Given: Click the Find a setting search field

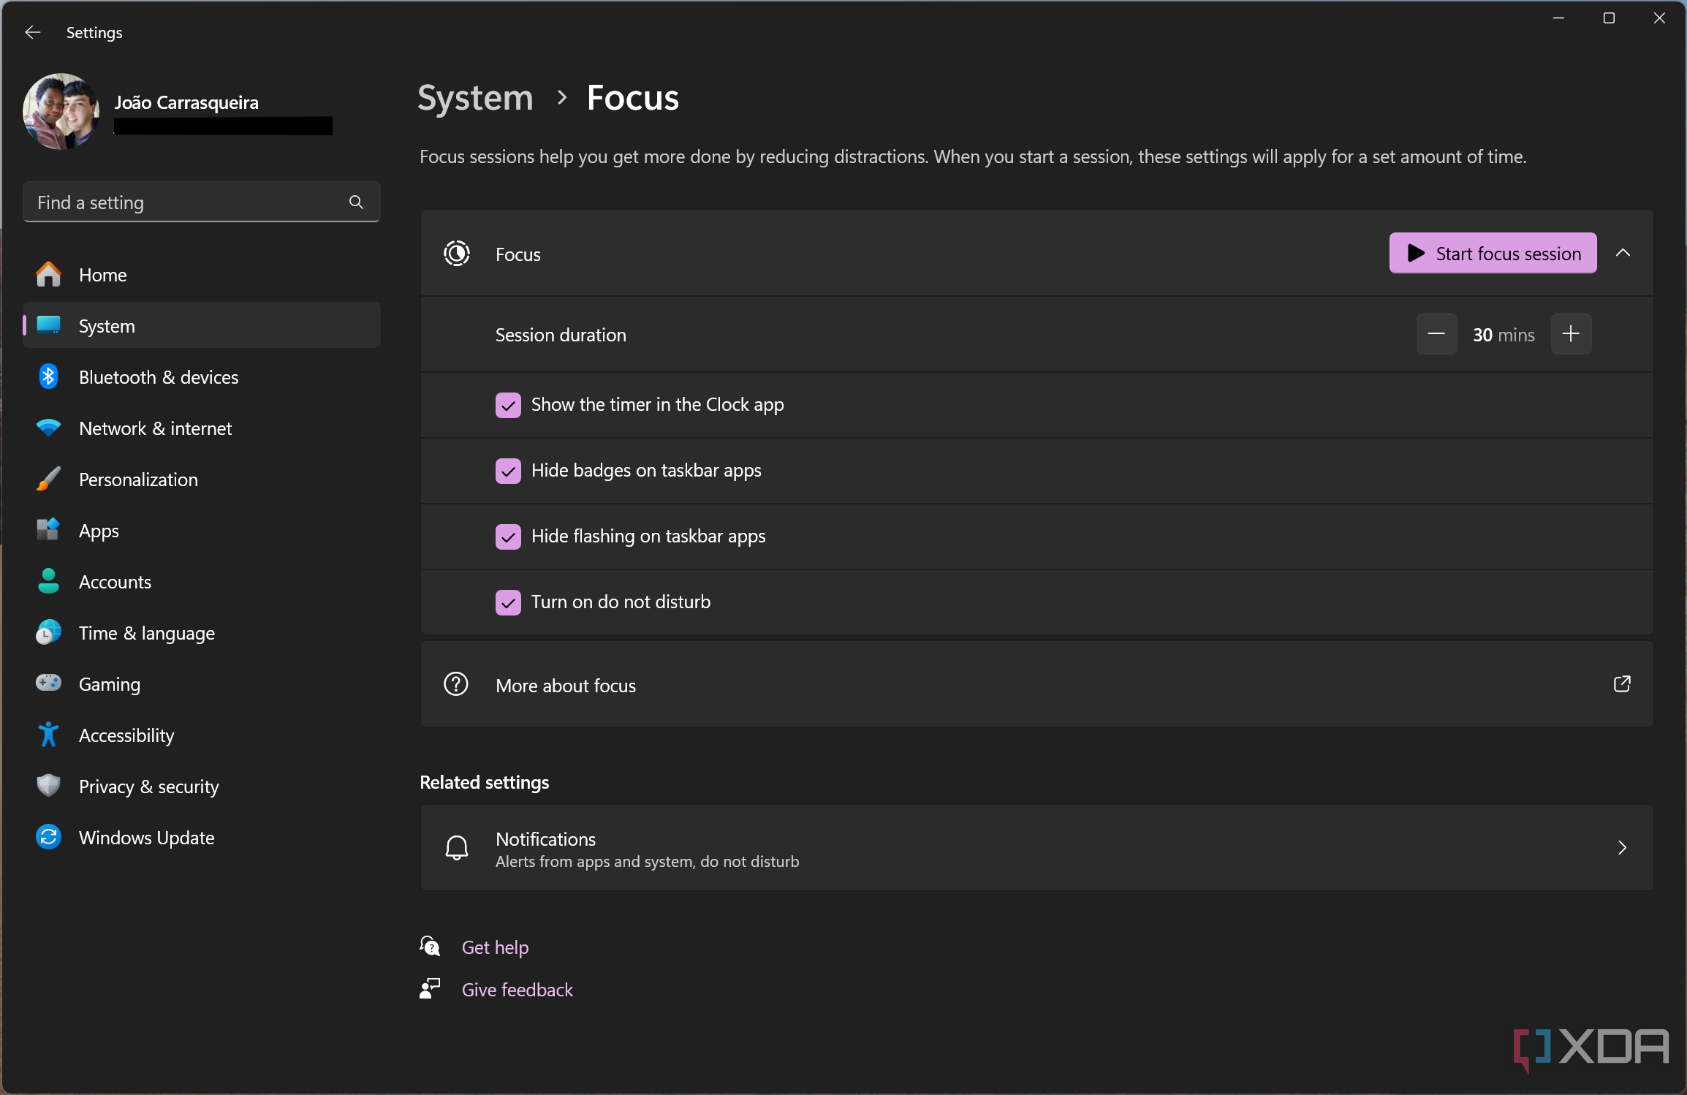Looking at the screenshot, I should [200, 202].
